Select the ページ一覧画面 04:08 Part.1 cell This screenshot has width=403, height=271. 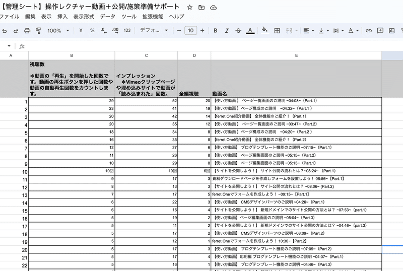[296, 101]
